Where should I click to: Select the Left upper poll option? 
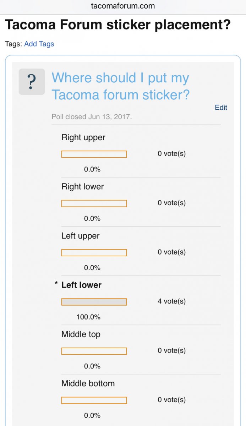(x=81, y=236)
